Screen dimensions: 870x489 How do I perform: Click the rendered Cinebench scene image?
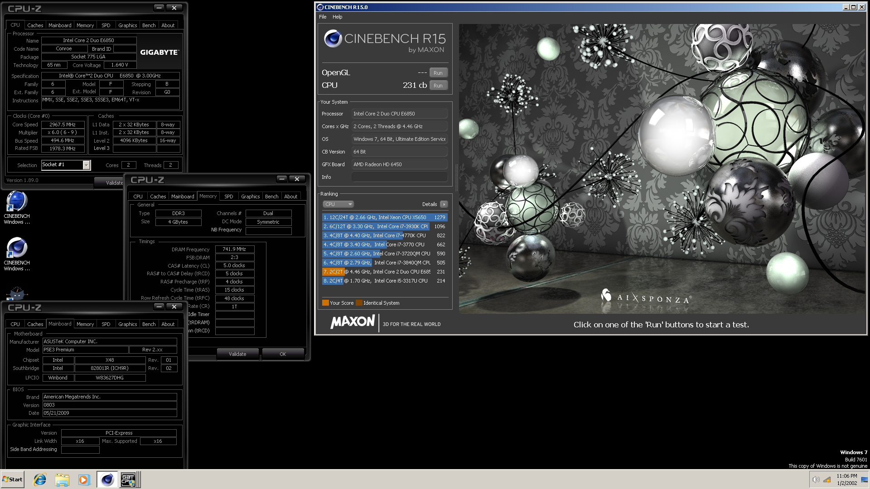pyautogui.click(x=662, y=168)
